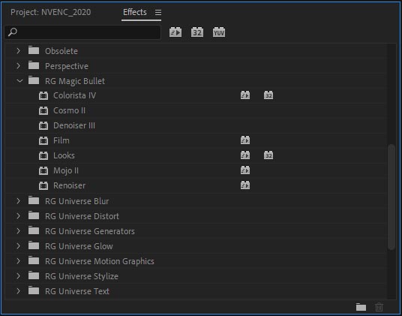Select the Colorista IV effect name
This screenshot has height=316, width=402.
point(74,95)
